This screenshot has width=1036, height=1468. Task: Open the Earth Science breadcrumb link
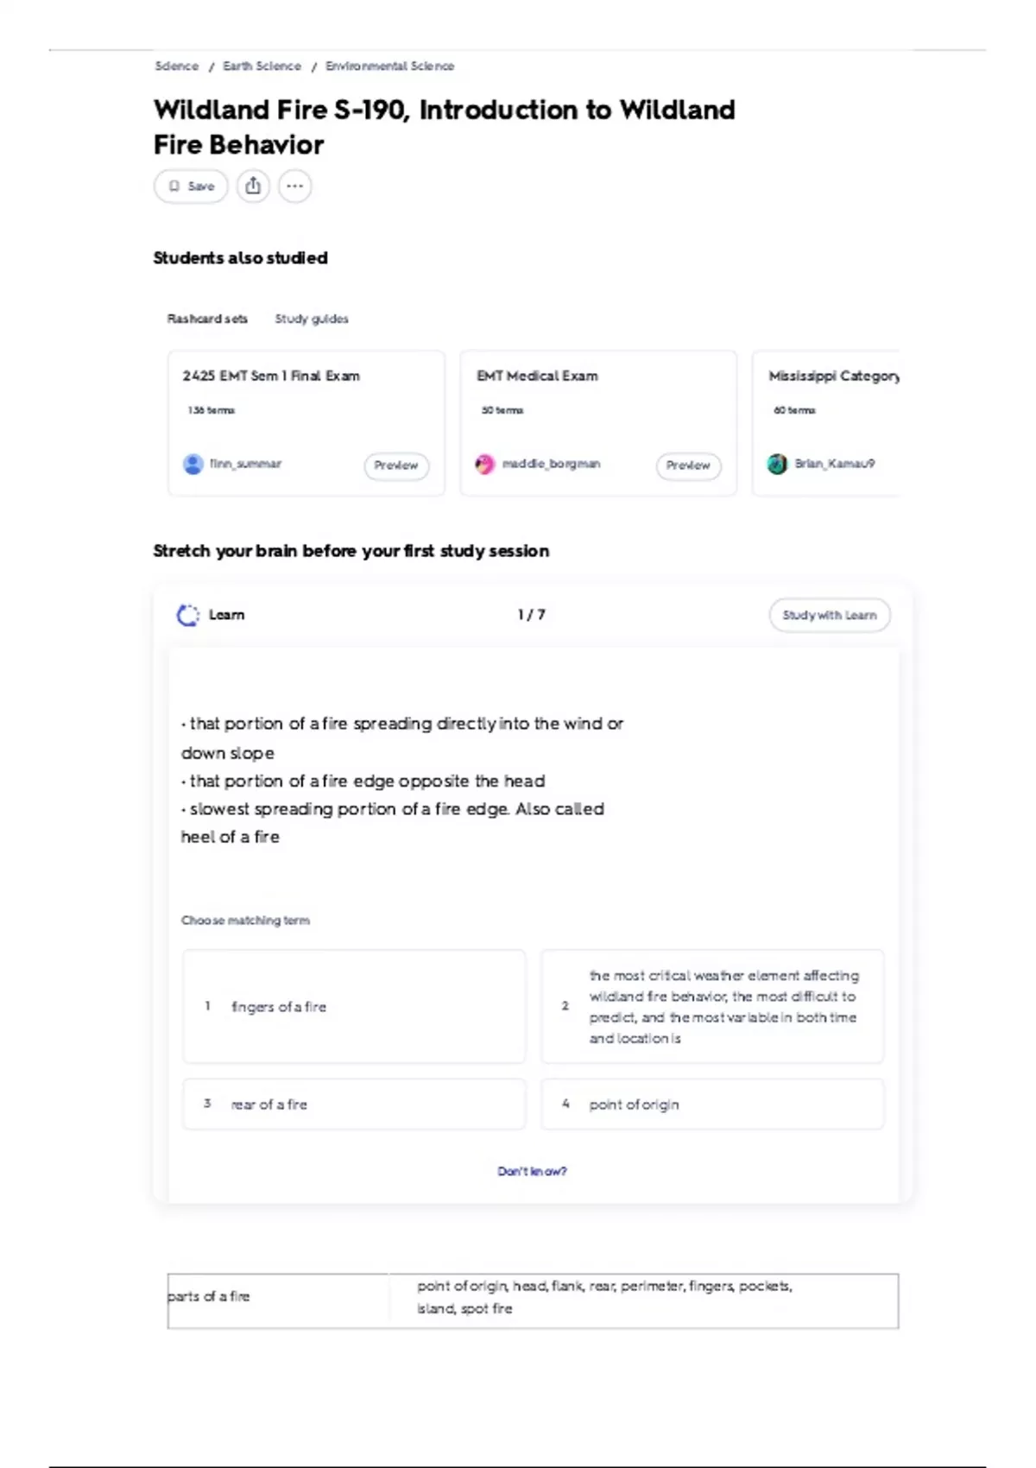point(262,66)
